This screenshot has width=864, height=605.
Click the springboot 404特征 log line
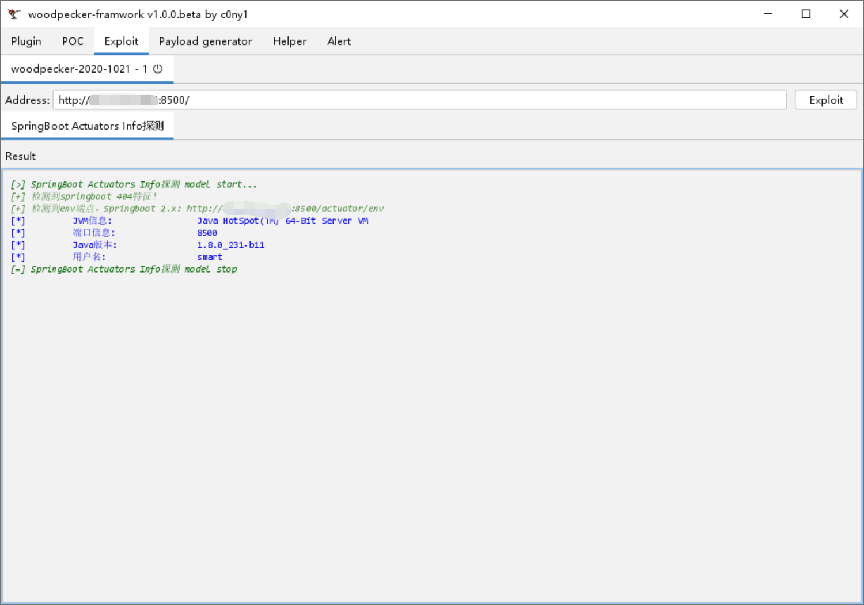point(84,196)
